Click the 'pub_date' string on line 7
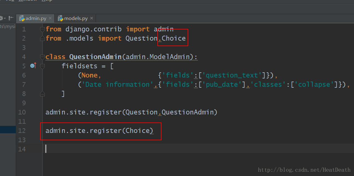Image resolution: width=354 pixels, height=176 pixels. [x=223, y=84]
